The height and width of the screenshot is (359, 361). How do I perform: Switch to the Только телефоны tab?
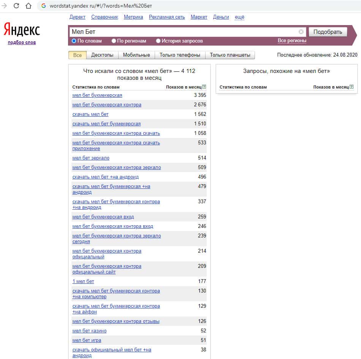coord(180,55)
